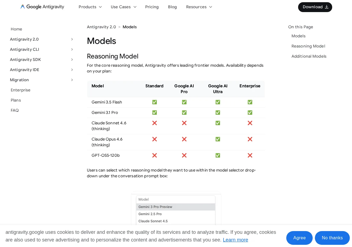Click the model selector screenshot image

[x=176, y=208]
